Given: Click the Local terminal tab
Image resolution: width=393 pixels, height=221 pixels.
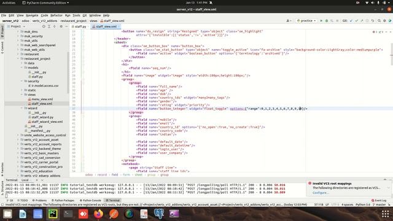Looking at the screenshot, I should 25,180.
